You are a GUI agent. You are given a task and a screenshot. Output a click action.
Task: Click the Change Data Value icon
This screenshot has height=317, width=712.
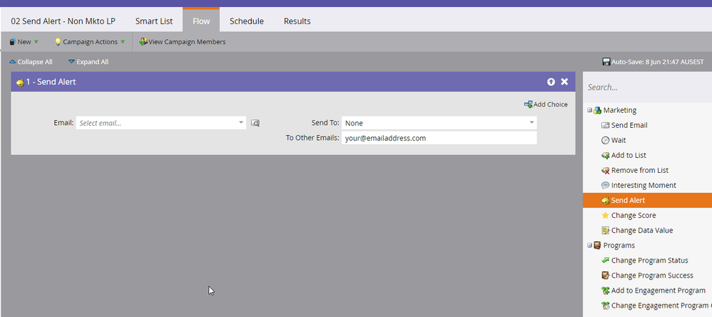tap(605, 231)
